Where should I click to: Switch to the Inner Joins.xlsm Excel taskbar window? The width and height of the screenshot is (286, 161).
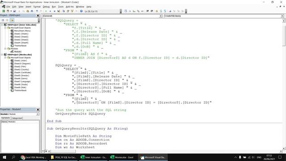tap(93, 157)
